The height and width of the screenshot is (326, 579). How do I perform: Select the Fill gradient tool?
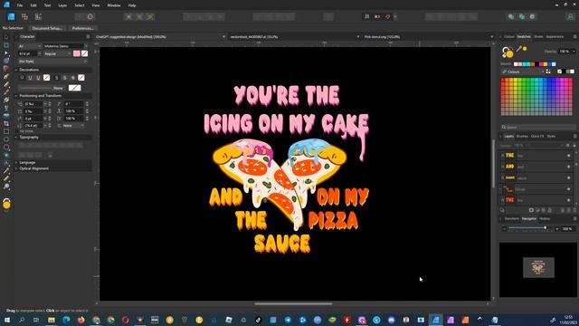pyautogui.click(x=6, y=100)
